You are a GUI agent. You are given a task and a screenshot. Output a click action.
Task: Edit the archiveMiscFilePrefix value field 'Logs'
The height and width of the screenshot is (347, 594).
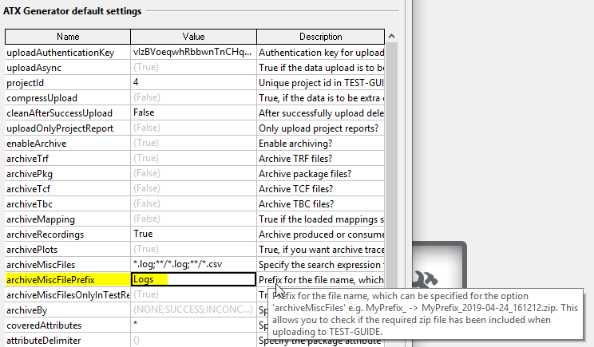coord(193,279)
